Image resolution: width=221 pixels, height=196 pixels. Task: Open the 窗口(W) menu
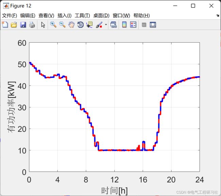(x=121, y=16)
